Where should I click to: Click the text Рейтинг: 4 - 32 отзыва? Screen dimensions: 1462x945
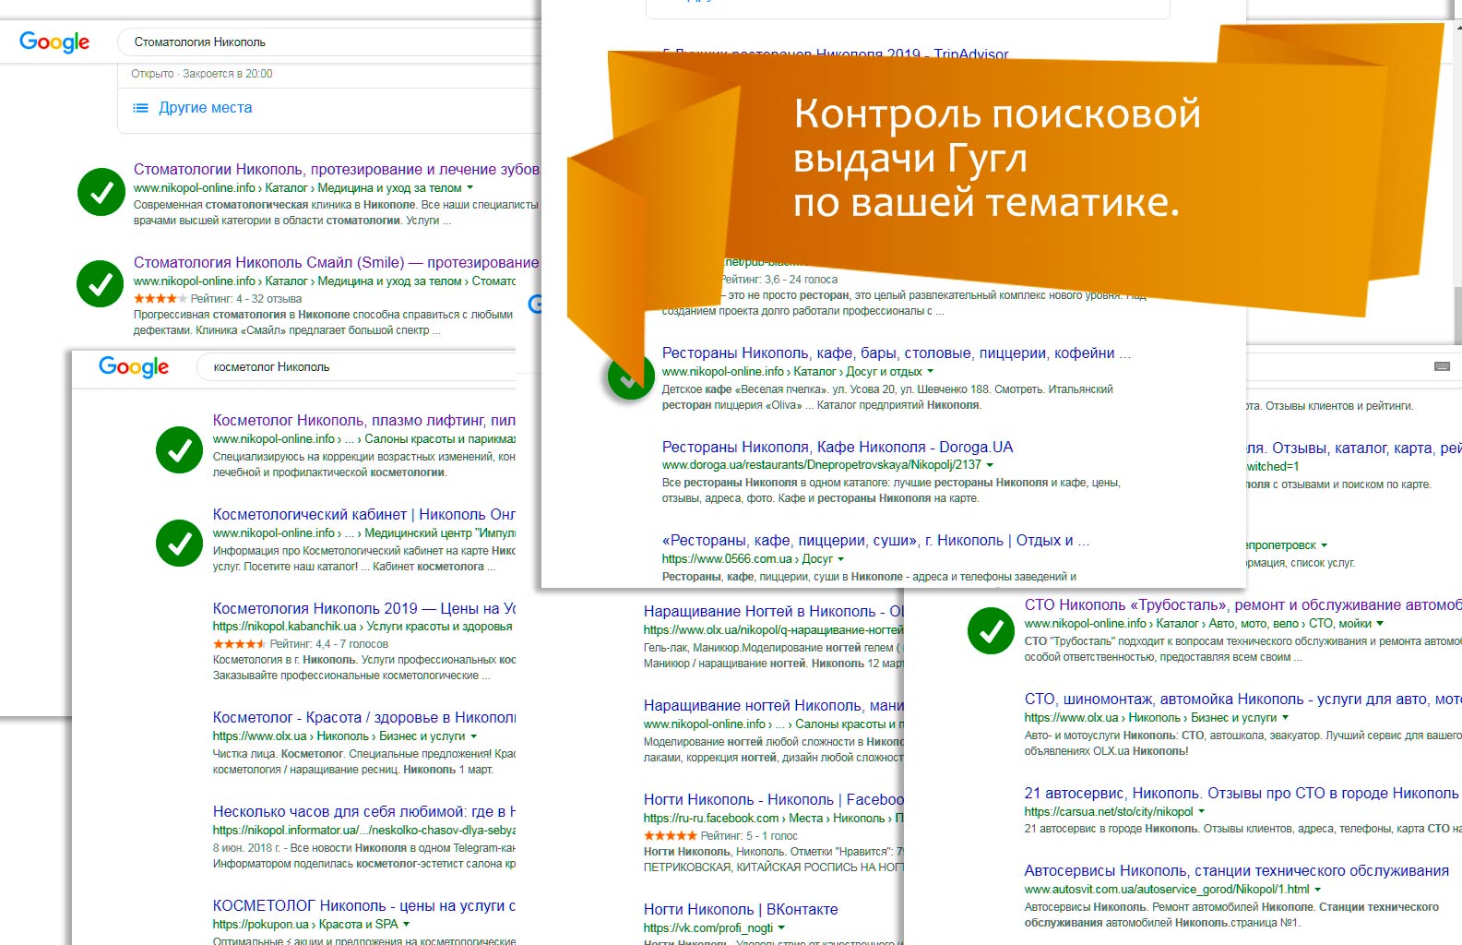pos(246,299)
